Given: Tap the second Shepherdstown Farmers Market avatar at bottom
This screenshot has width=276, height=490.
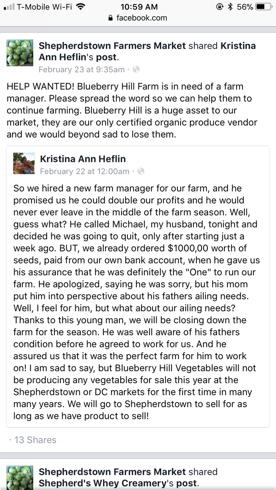Looking at the screenshot, I should [x=20, y=477].
